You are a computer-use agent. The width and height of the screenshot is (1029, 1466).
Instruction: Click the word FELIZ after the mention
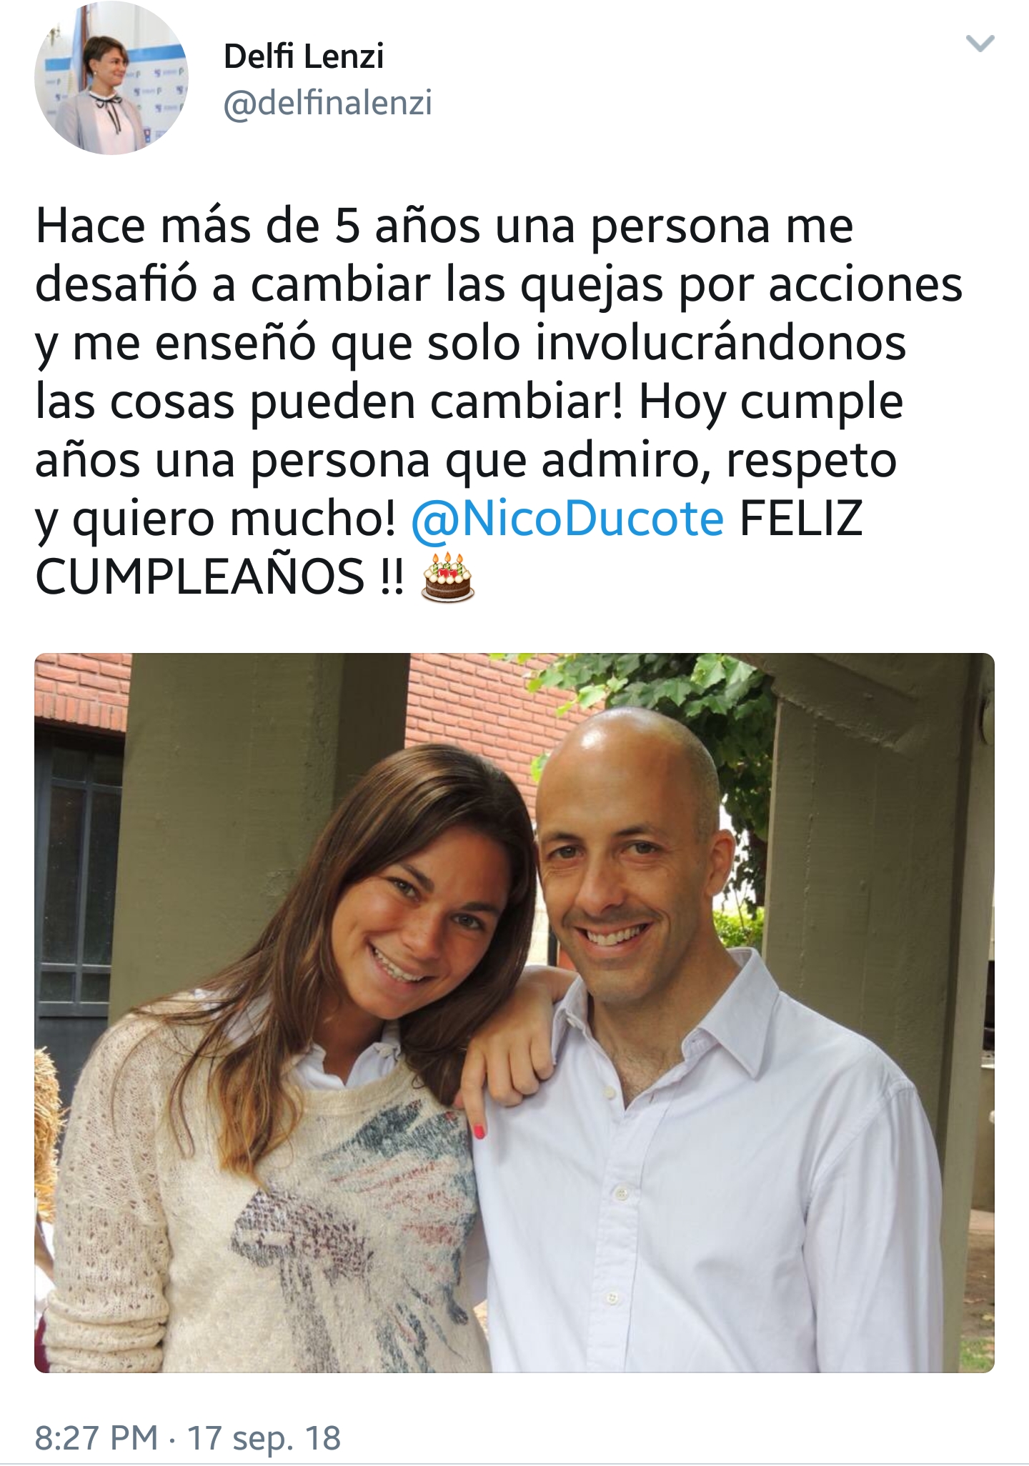pos(801,519)
